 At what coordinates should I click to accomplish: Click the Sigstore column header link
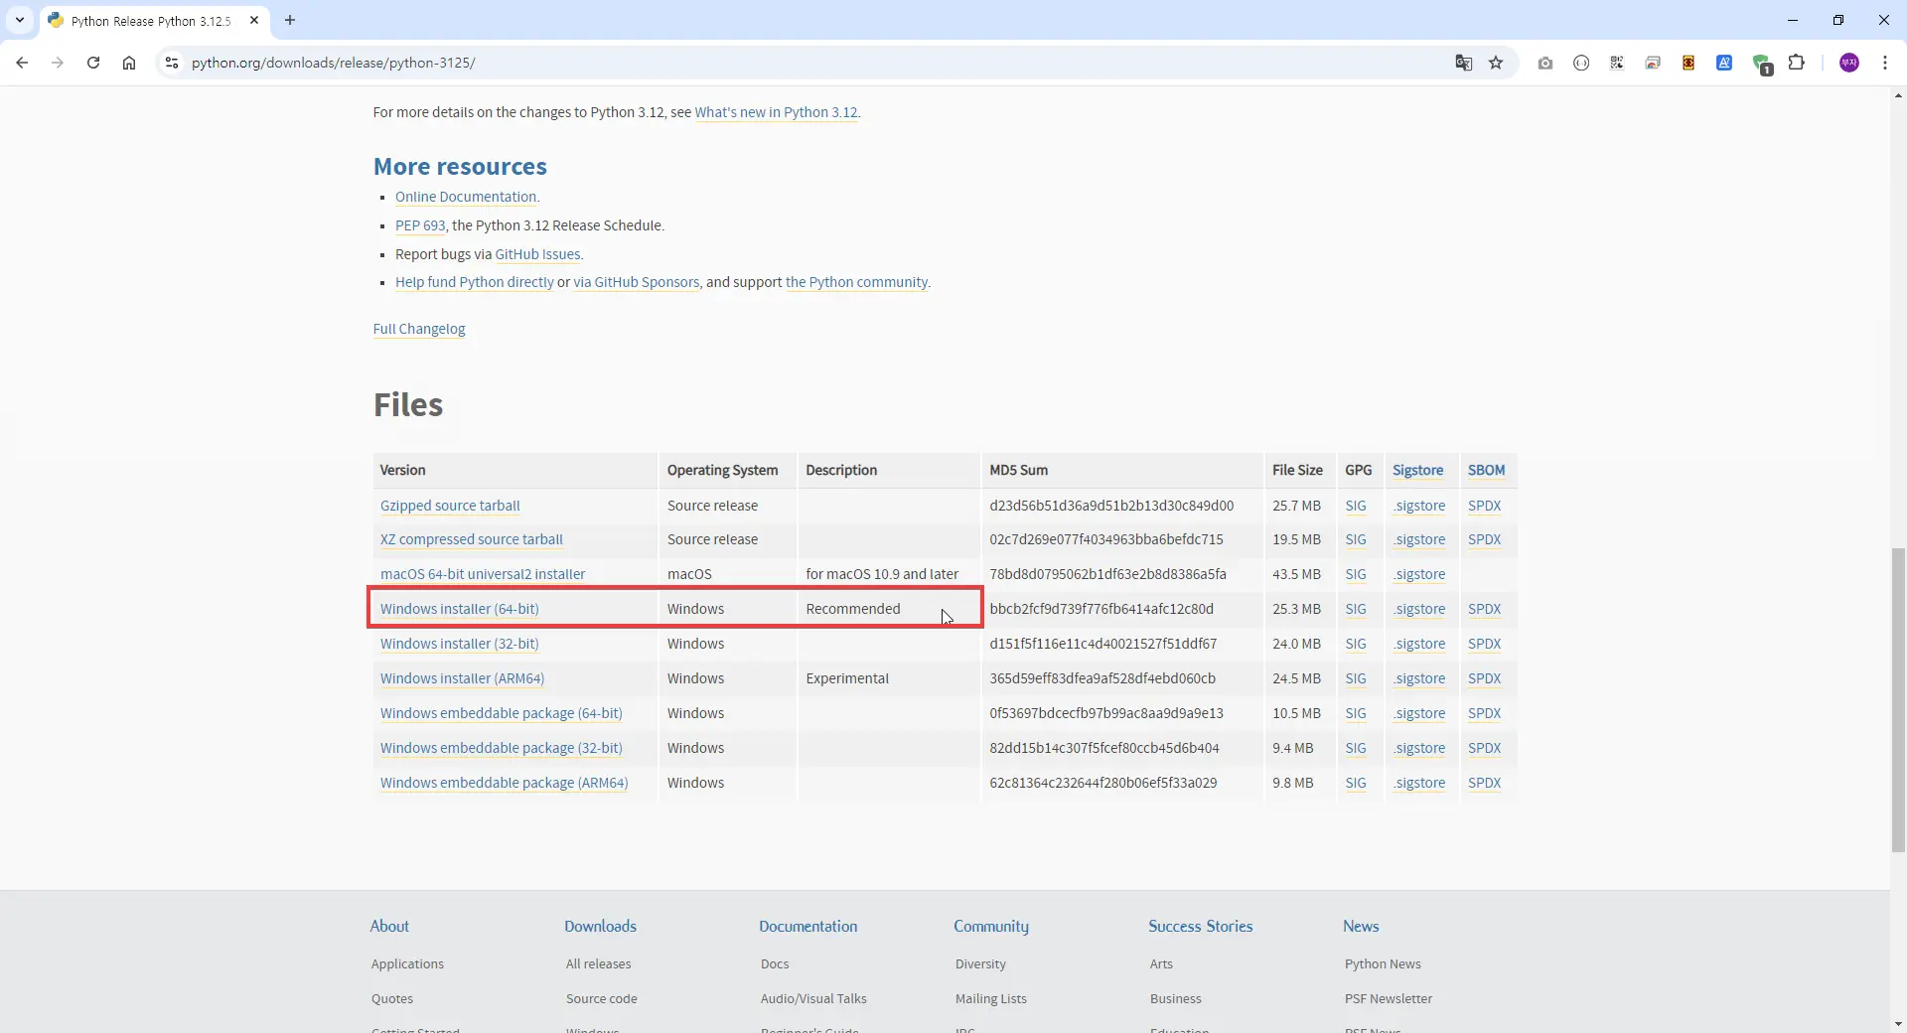1417,470
